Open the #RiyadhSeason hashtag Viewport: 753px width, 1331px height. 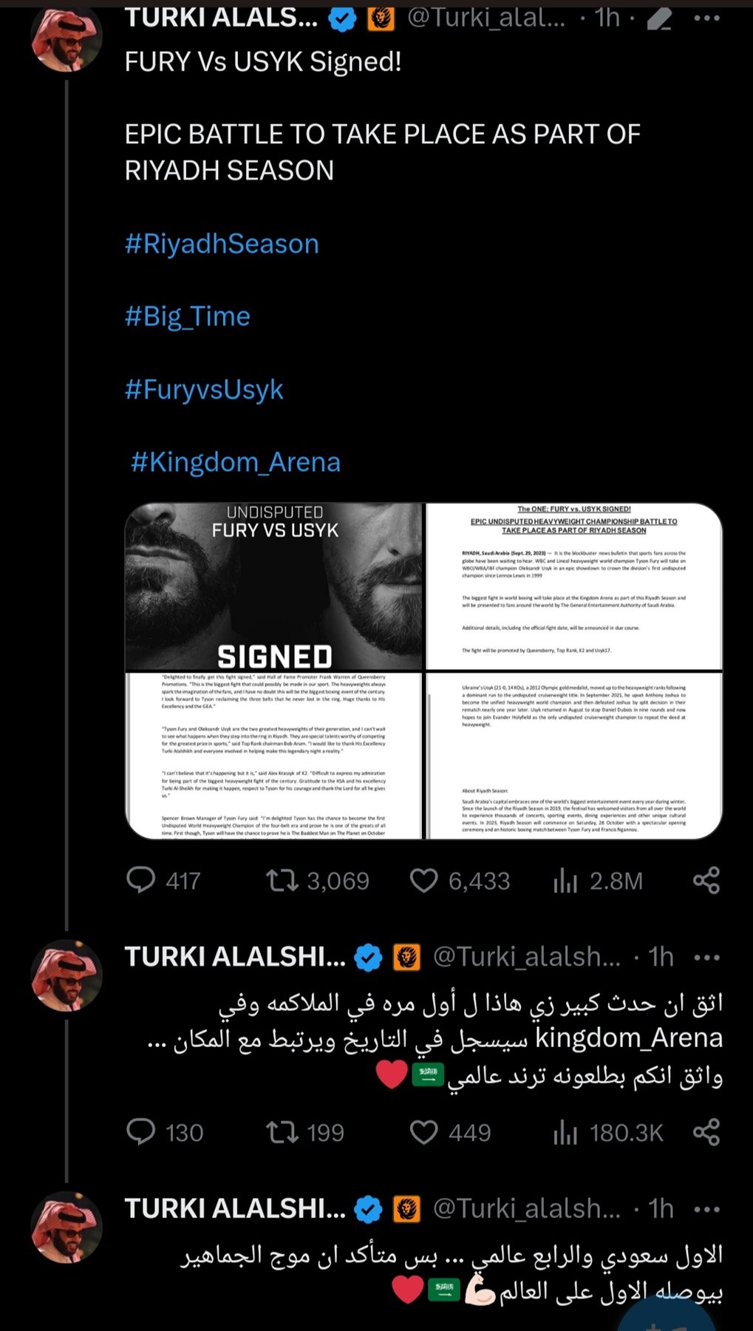click(222, 244)
